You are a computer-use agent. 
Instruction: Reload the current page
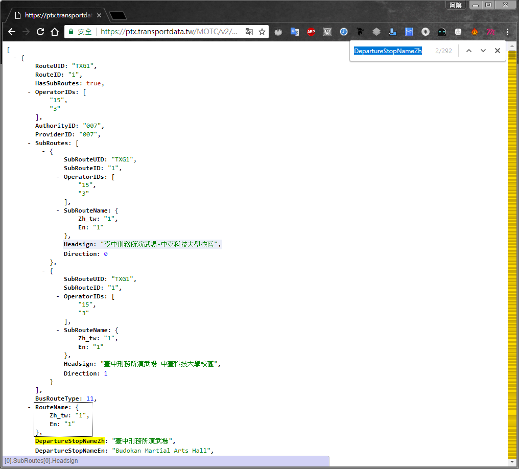pos(40,32)
